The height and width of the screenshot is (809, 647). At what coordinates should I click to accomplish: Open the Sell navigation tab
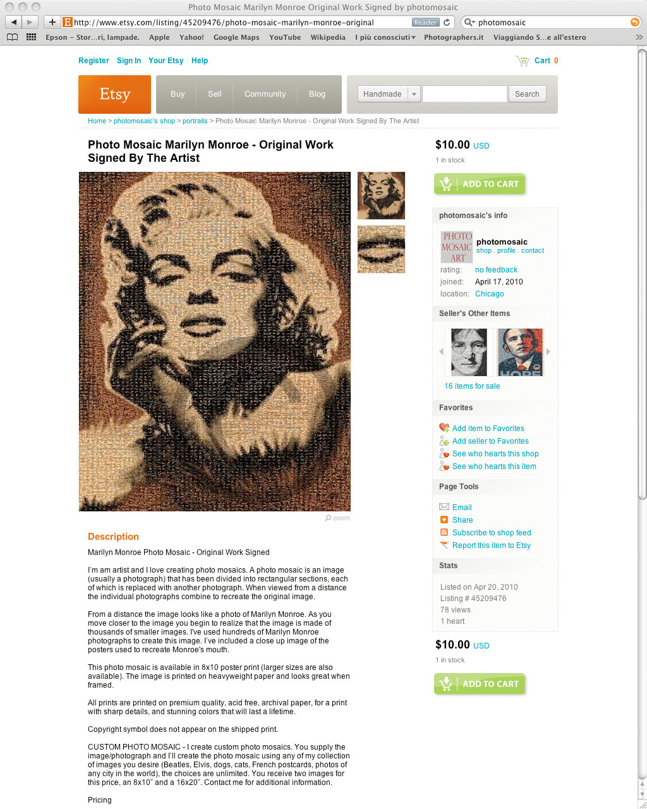(x=215, y=94)
